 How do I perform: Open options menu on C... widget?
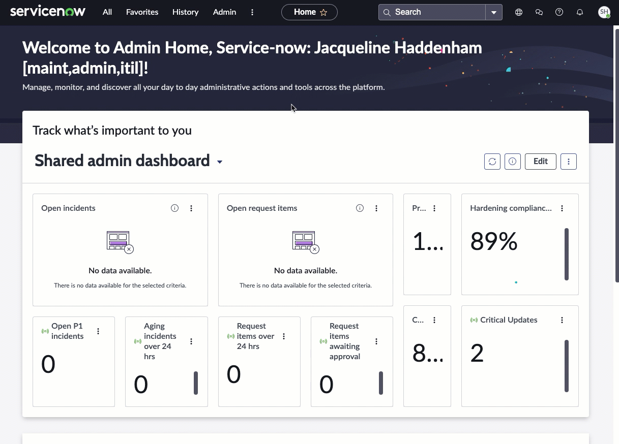pyautogui.click(x=434, y=320)
